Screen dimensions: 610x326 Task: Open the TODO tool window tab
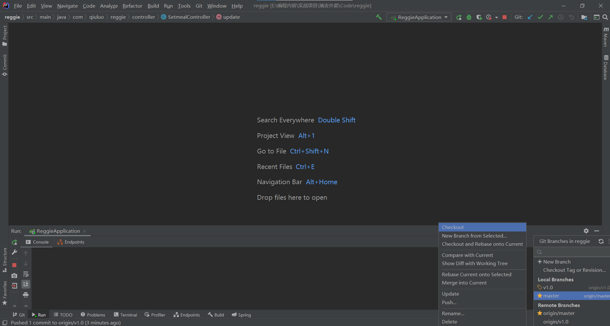tap(63, 315)
